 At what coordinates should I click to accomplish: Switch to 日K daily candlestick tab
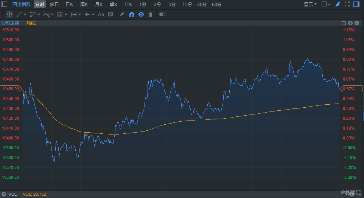[69, 5]
